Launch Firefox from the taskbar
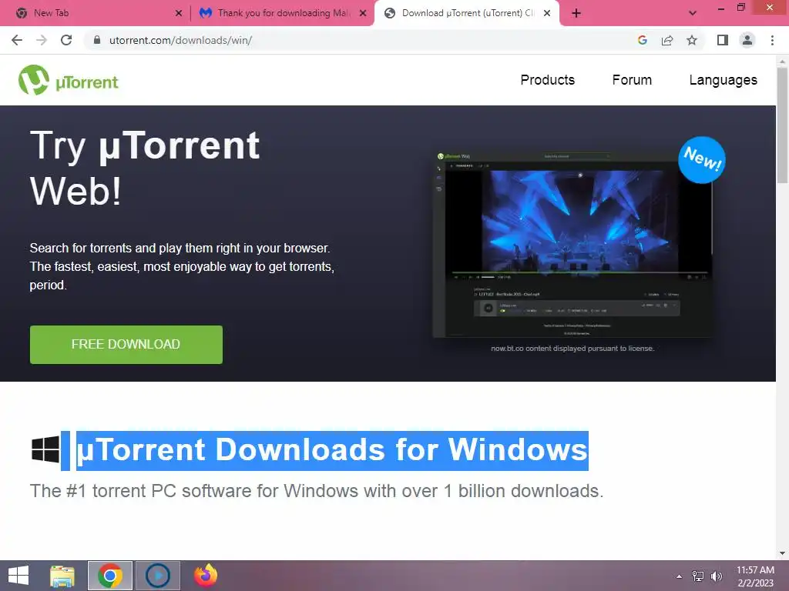The height and width of the screenshot is (591, 789). point(206,576)
